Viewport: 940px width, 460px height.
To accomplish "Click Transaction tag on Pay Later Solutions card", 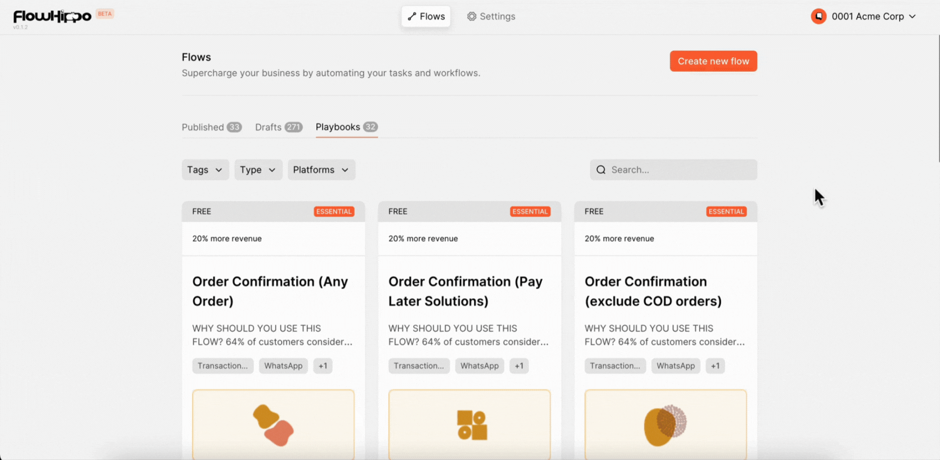I will pyautogui.click(x=419, y=366).
